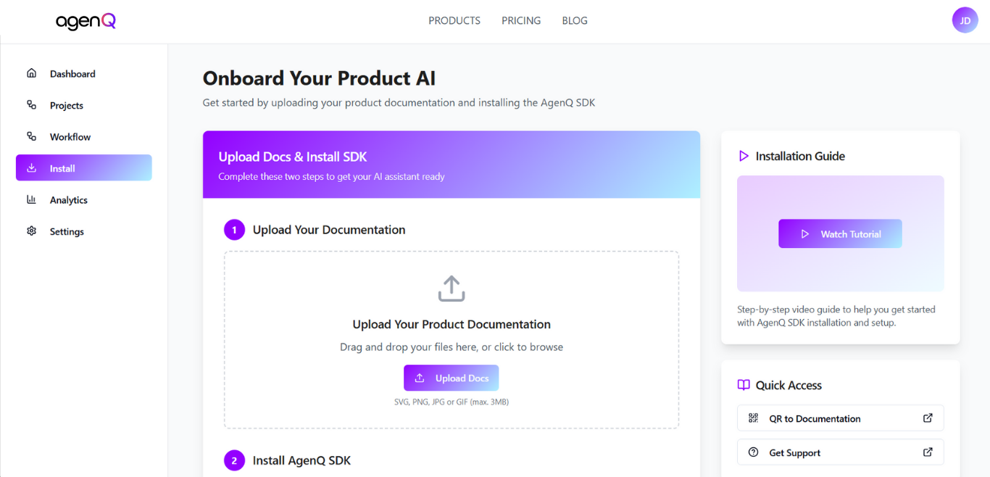
Task: Click the QR code icon in Quick Access
Action: point(754,418)
